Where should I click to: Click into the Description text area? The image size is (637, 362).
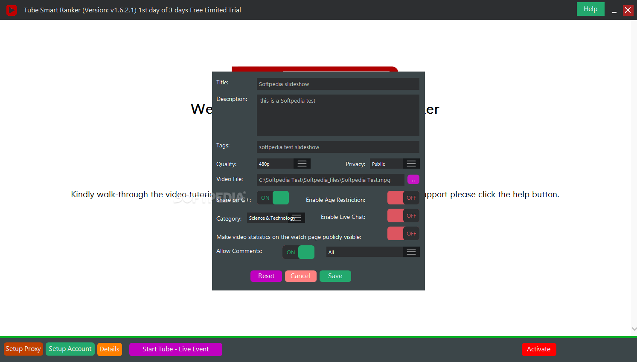coord(338,115)
